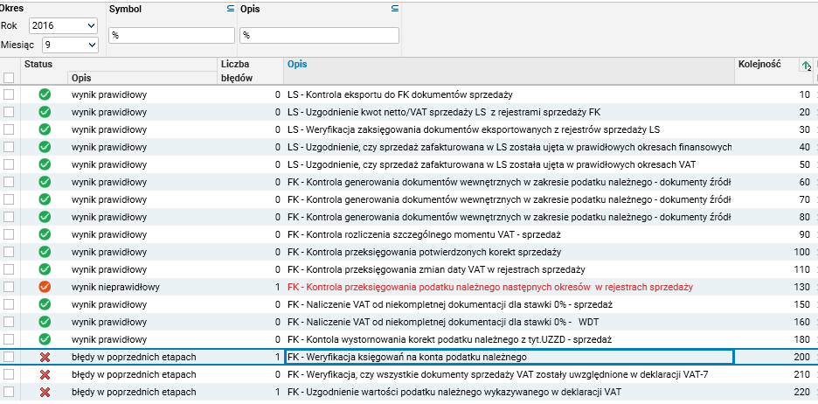818x404 pixels.
Task: Click the Opis filter operator icon
Action: pyautogui.click(x=395, y=9)
